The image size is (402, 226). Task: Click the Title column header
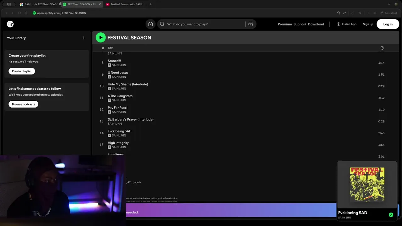point(111,48)
